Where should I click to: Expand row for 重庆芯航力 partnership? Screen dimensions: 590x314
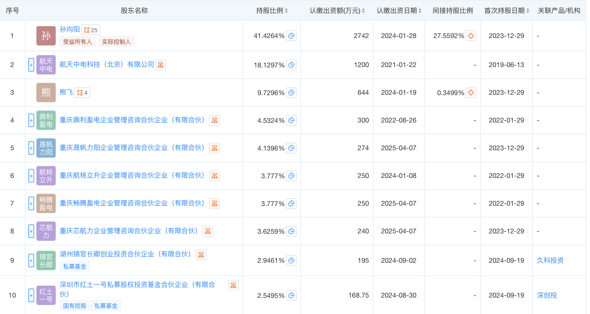31,231
